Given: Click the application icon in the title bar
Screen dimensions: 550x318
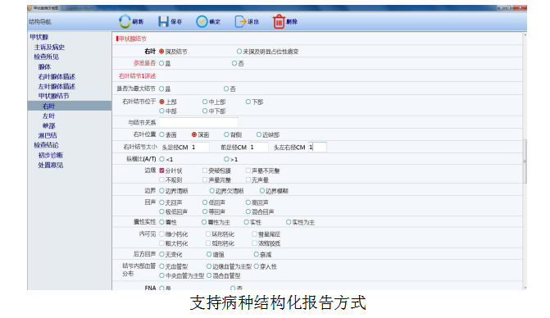Looking at the screenshot, I should pos(30,7).
